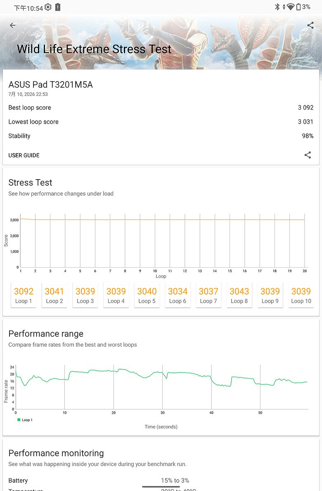Tap the Best loop score value 3 092
Viewport: 322px width, 491px height.
(x=305, y=108)
